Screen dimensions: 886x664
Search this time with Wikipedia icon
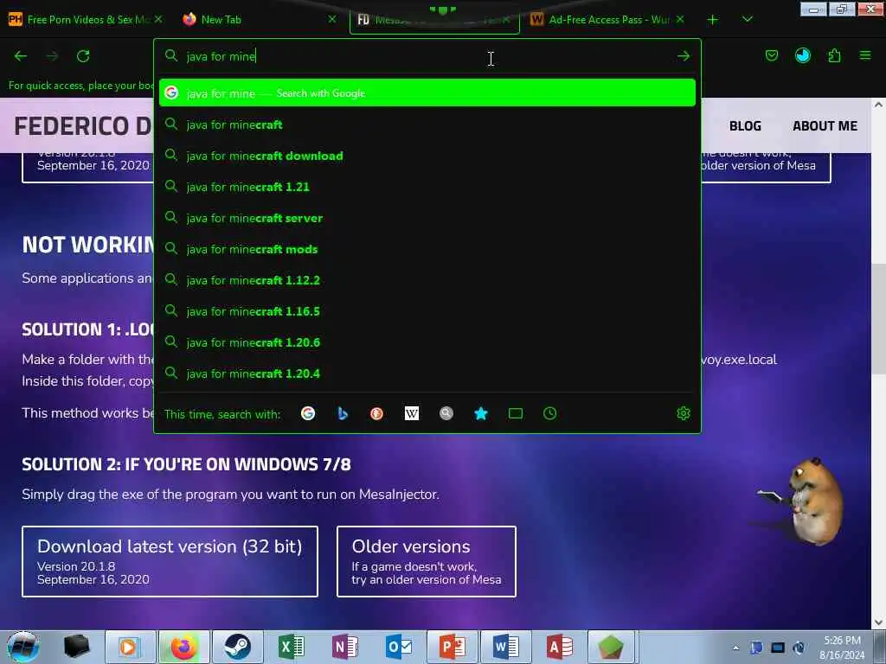click(x=411, y=413)
